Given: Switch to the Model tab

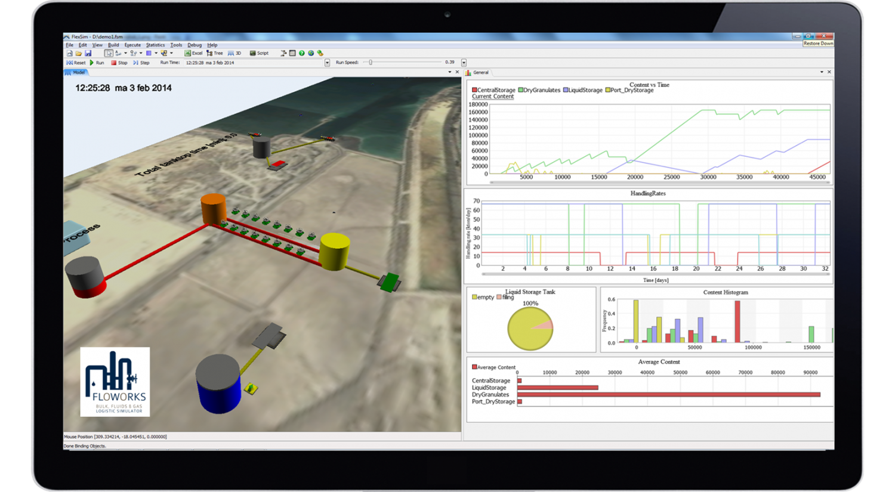Looking at the screenshot, I should click(x=76, y=72).
